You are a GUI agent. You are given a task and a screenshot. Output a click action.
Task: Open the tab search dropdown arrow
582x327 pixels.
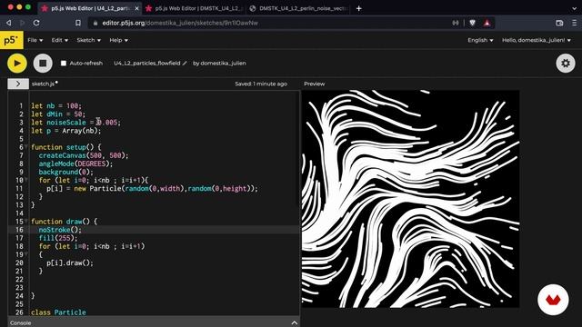point(574,8)
